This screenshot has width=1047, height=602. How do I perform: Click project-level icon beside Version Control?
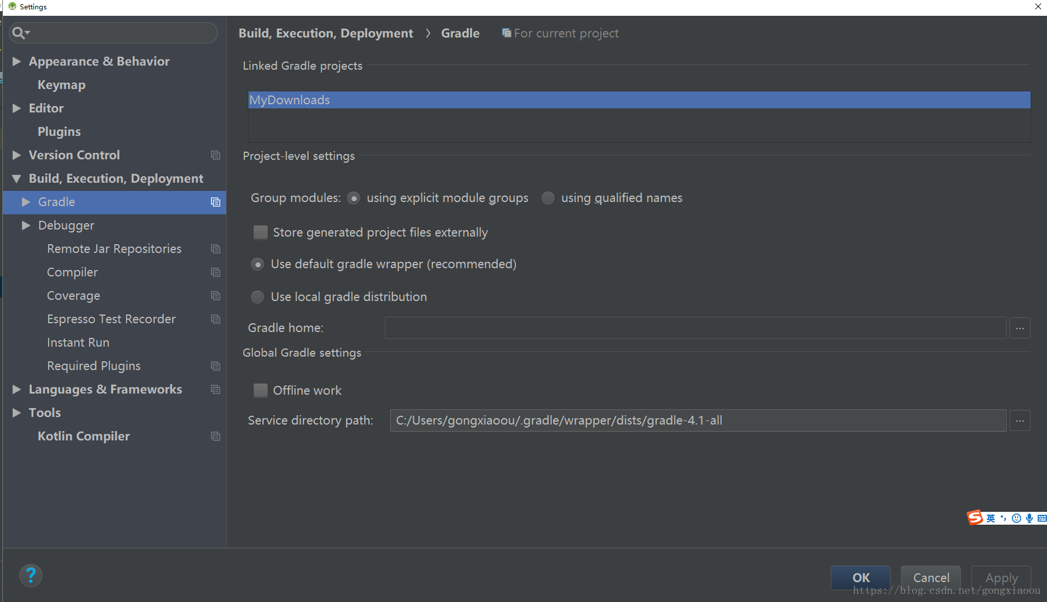click(x=216, y=155)
